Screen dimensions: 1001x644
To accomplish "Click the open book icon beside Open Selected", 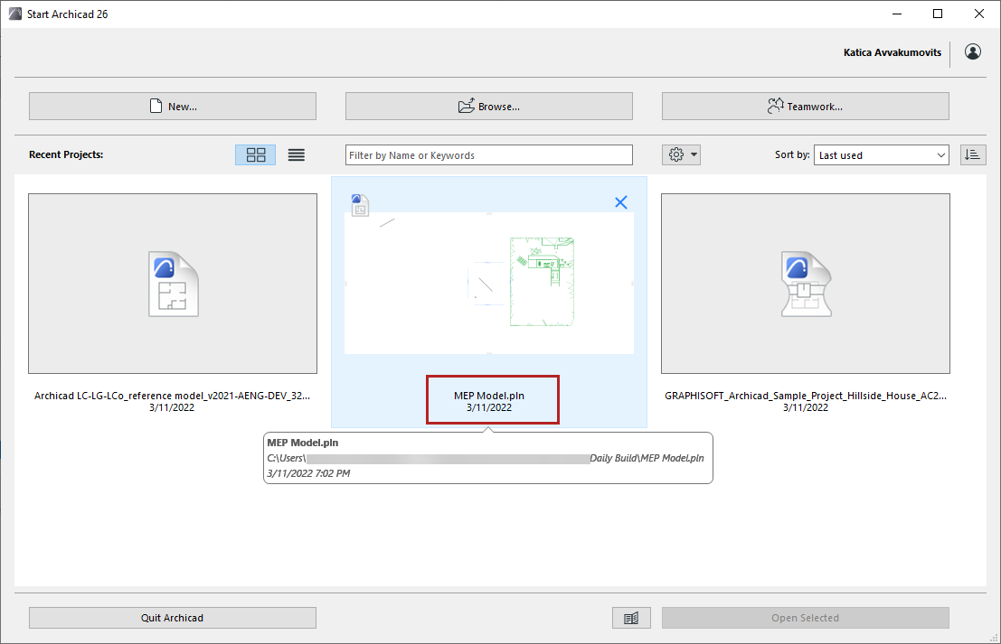I will click(631, 618).
